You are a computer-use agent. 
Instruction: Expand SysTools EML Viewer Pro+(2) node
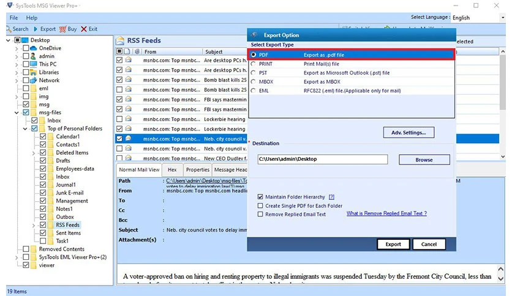[17, 257]
